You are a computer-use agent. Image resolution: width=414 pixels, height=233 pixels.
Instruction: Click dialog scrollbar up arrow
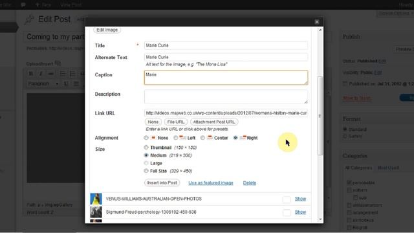pyautogui.click(x=320, y=30)
